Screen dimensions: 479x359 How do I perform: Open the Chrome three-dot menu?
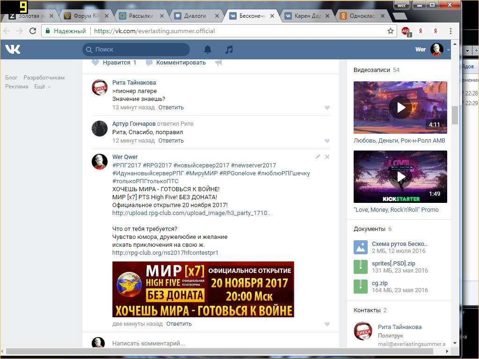tap(450, 31)
